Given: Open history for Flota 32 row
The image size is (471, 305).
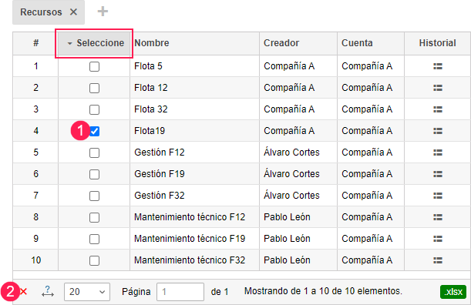Looking at the screenshot, I should (x=438, y=109).
